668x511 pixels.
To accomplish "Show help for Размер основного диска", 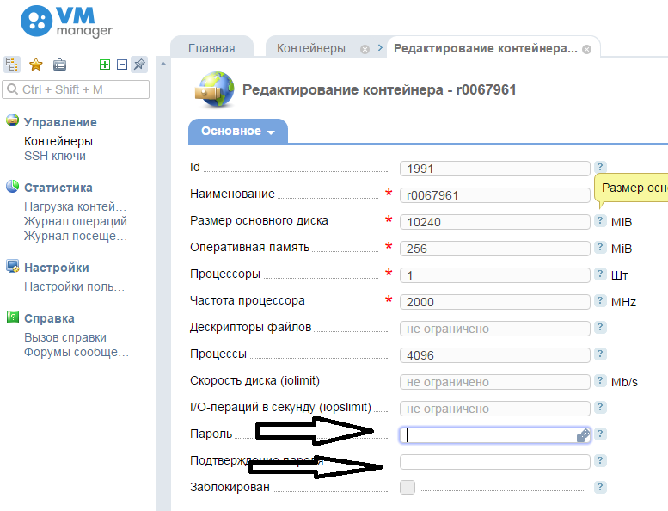I will point(600,220).
